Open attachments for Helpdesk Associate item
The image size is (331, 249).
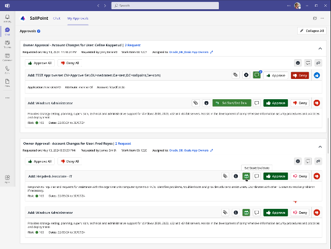[x=225, y=176]
